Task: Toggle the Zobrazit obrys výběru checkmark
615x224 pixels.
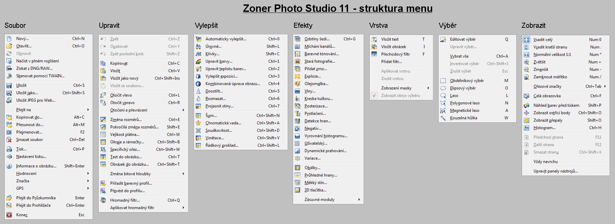Action: coord(374,96)
